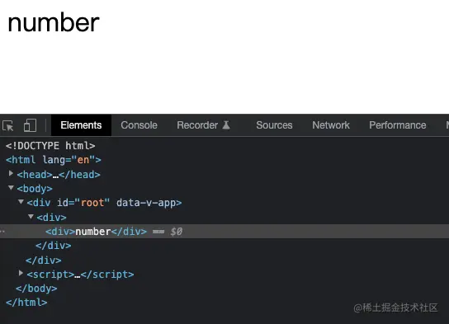
Task: Collapse the div id root node
Action: (21, 202)
